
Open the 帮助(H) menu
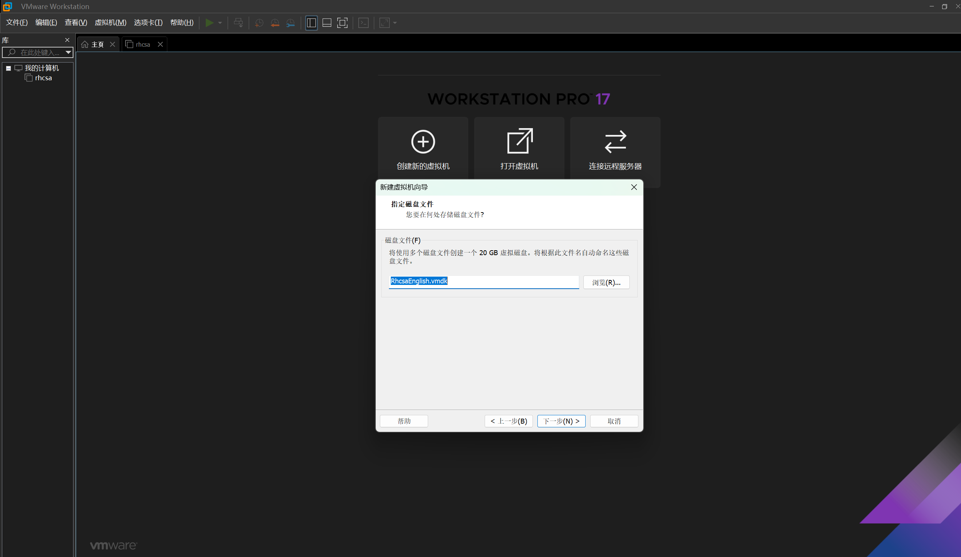click(182, 23)
